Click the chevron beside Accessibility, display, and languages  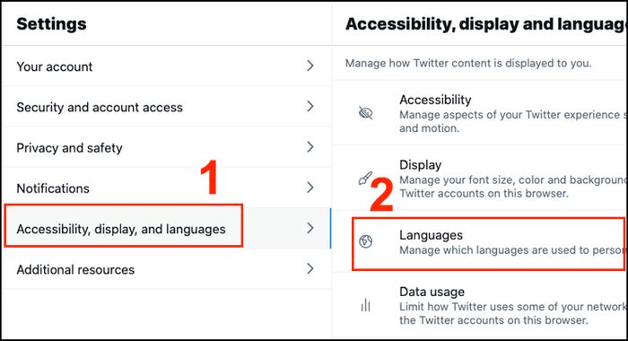coord(310,228)
